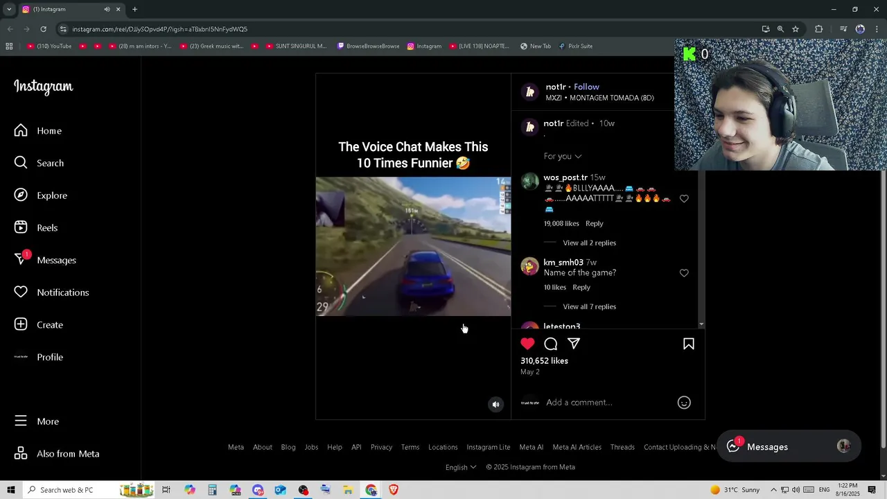887x499 pixels.
Task: View site information icon
Action: [63, 29]
